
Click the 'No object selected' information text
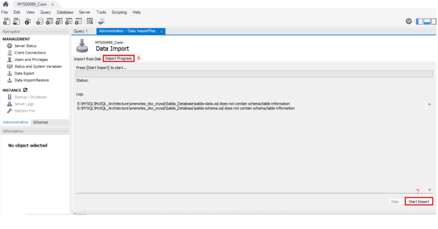tap(28, 145)
